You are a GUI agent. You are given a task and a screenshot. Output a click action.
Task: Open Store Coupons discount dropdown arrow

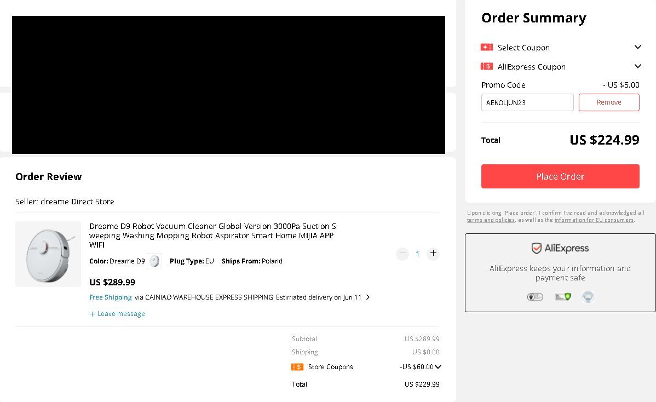(438, 367)
